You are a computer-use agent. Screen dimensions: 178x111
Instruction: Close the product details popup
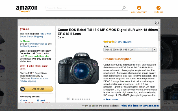[157, 23]
